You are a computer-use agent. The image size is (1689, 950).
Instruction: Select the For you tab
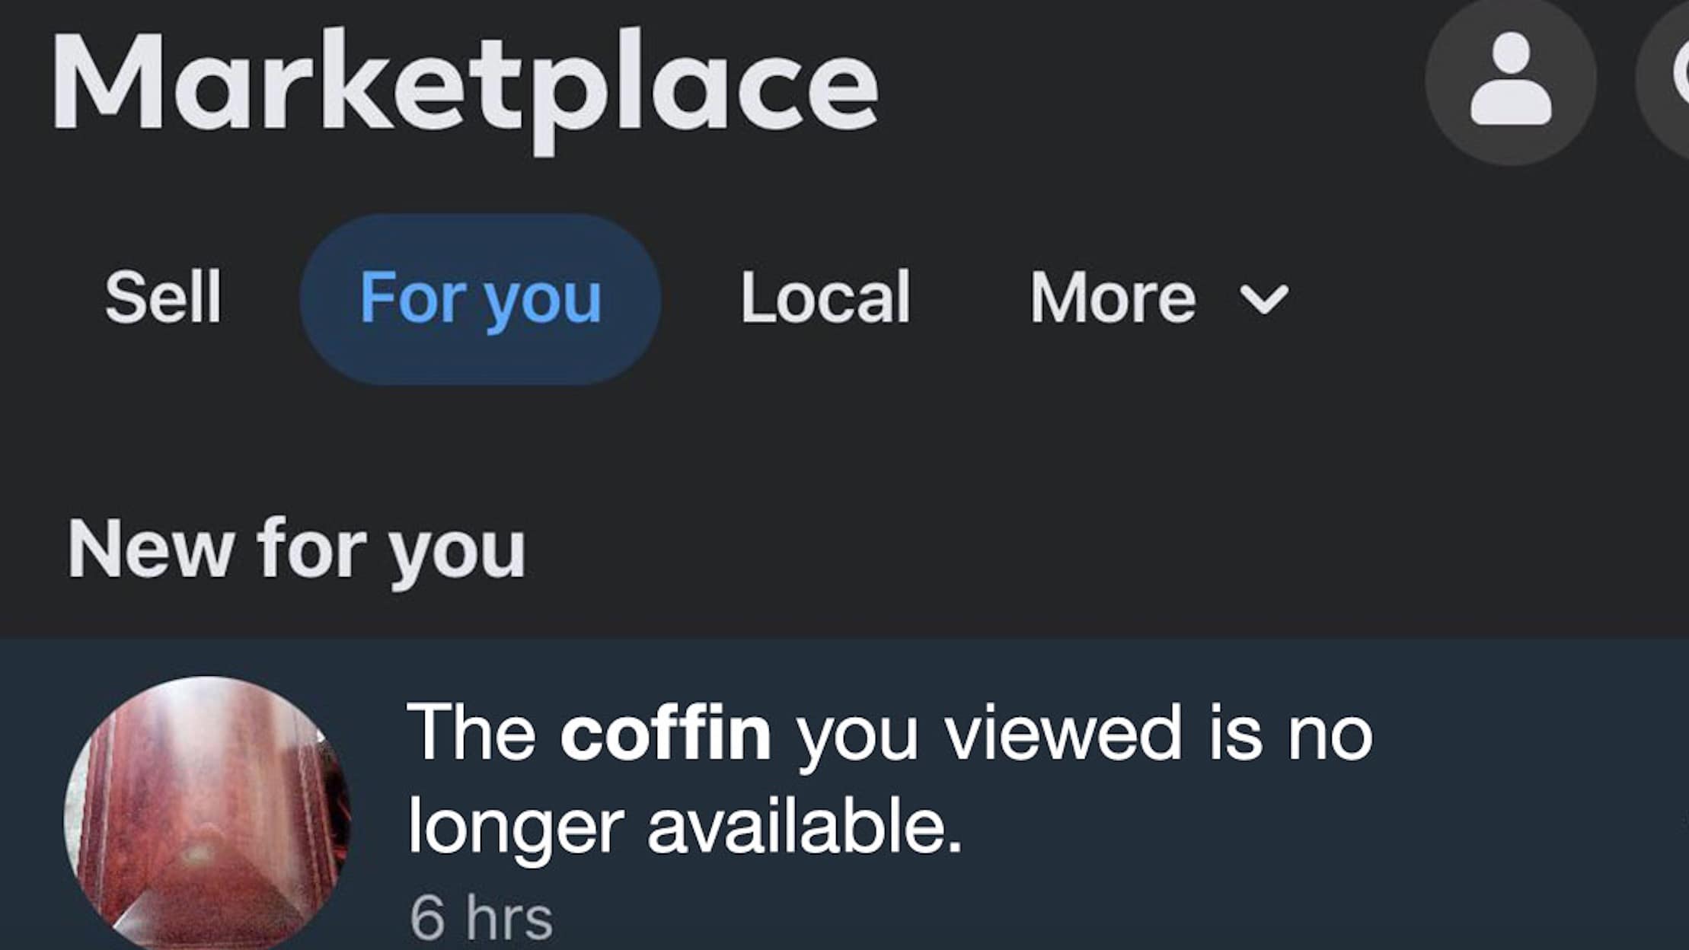480,298
